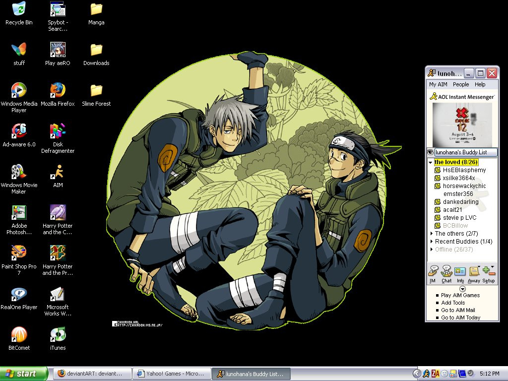
Task: Expand 'Recent Buddies (1/4)' group
Action: [x=432, y=242]
